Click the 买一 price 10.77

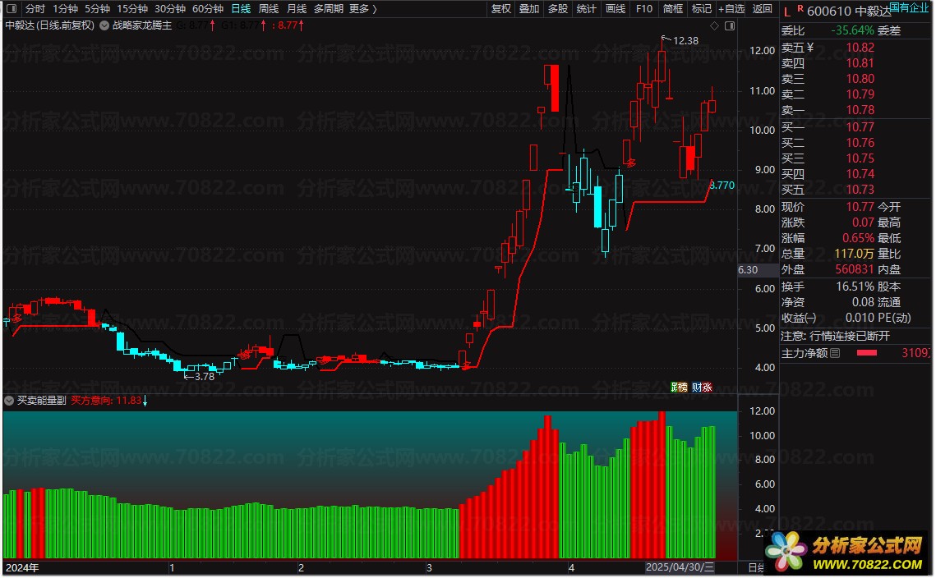pyautogui.click(x=860, y=126)
